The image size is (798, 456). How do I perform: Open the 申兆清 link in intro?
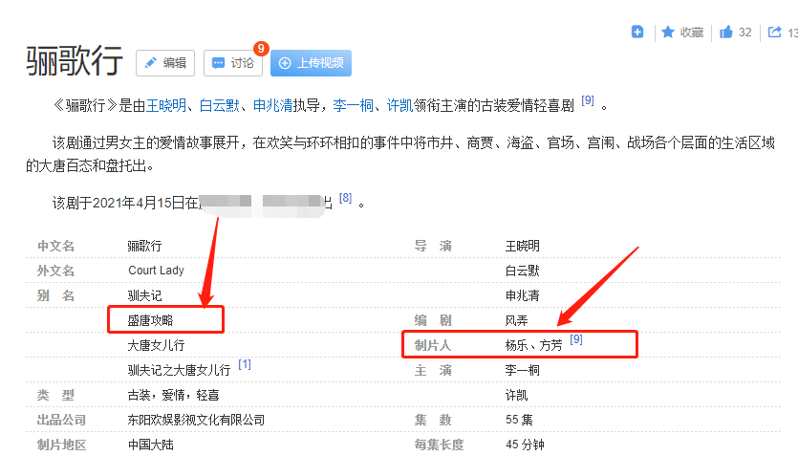[x=273, y=105]
